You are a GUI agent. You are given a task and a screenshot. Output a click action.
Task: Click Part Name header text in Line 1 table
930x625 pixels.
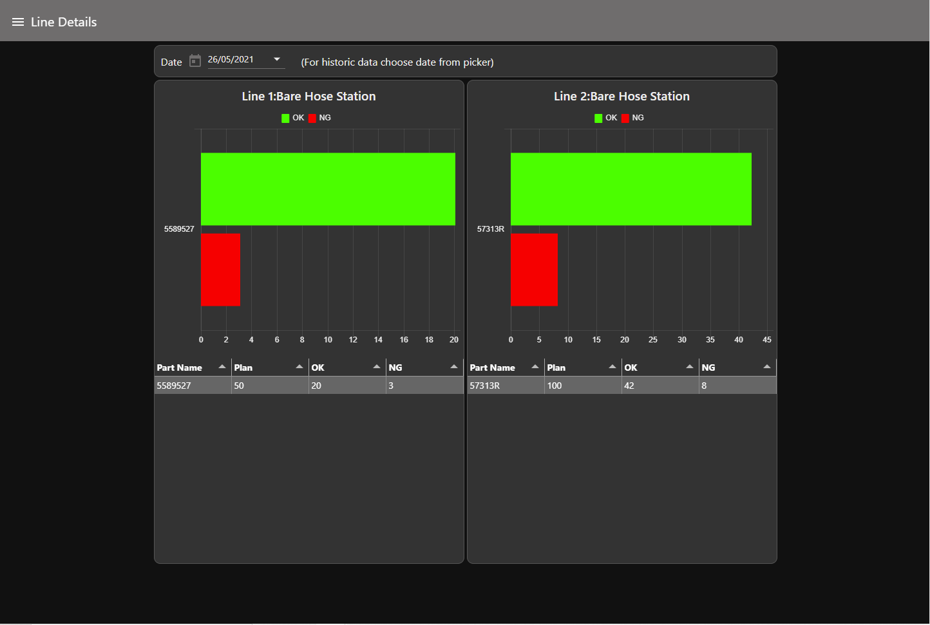180,368
